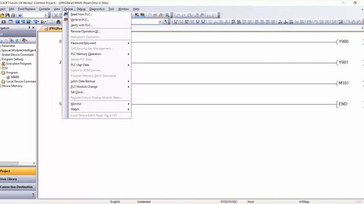Click the expand chevron below Connection Destination
The width and height of the screenshot is (364, 204).
33,195
